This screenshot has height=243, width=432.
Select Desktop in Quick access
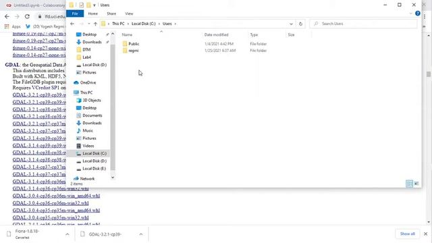pyautogui.click(x=90, y=34)
